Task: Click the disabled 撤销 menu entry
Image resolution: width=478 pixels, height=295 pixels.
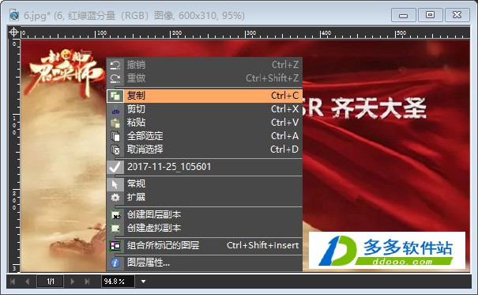Action: (x=205, y=65)
